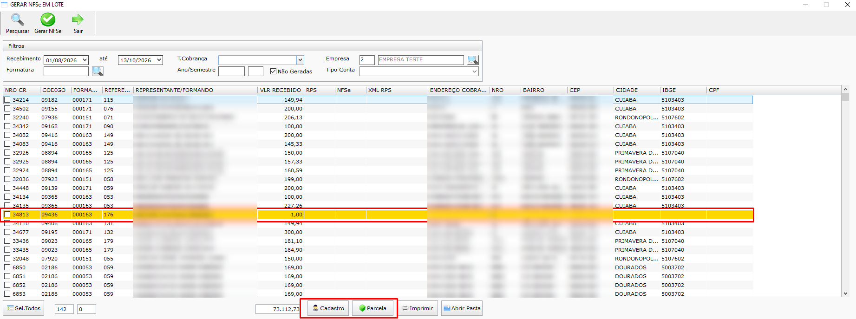Sort by the VLR RECEBIDO column header

(281, 90)
